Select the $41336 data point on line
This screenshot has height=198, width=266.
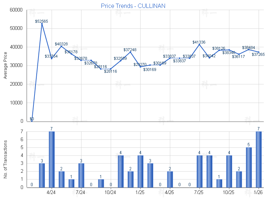[x=199, y=44]
